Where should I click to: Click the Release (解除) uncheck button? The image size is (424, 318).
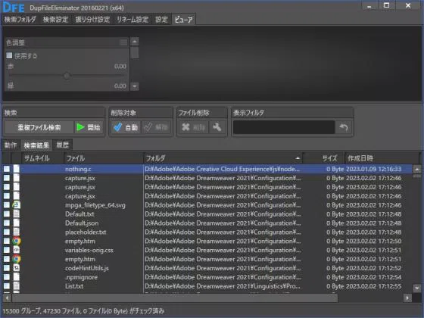156,127
